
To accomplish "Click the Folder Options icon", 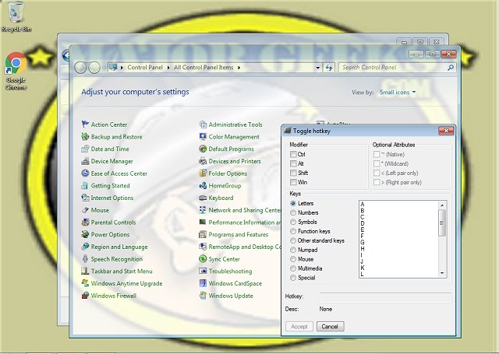I will point(203,173).
